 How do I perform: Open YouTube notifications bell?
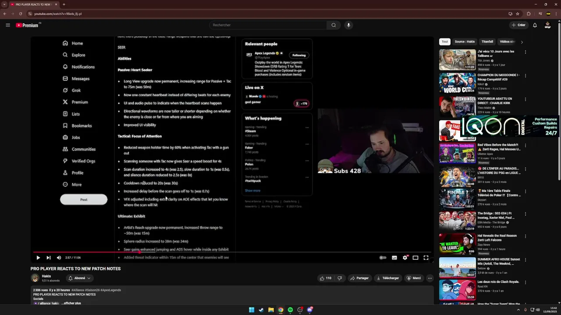pyautogui.click(x=535, y=25)
